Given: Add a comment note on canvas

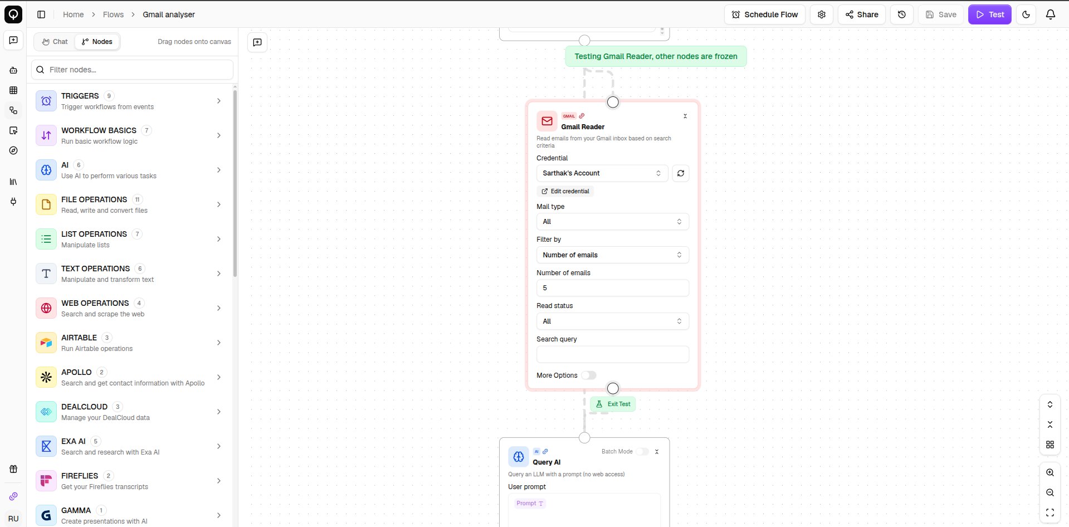Looking at the screenshot, I should pyautogui.click(x=257, y=42).
